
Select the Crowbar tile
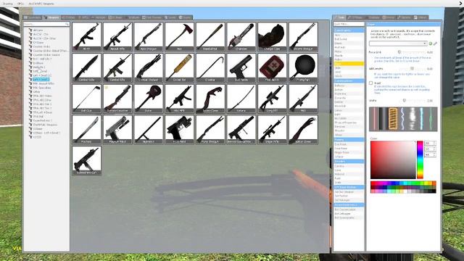pos(210,67)
